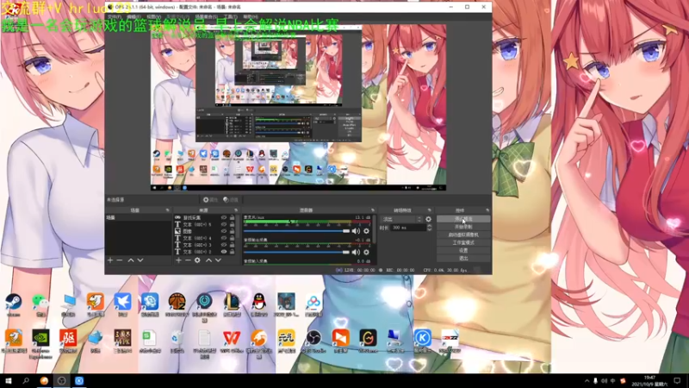
Task: Move scene down in Scenes panel
Action: (140, 260)
